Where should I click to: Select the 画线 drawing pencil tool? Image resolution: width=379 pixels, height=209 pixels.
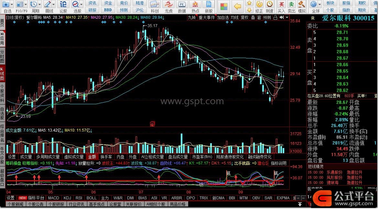tap(48, 4)
